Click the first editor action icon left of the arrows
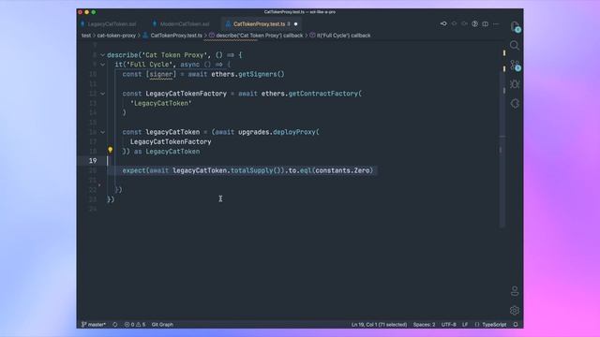The width and height of the screenshot is (600, 337). tap(443, 23)
